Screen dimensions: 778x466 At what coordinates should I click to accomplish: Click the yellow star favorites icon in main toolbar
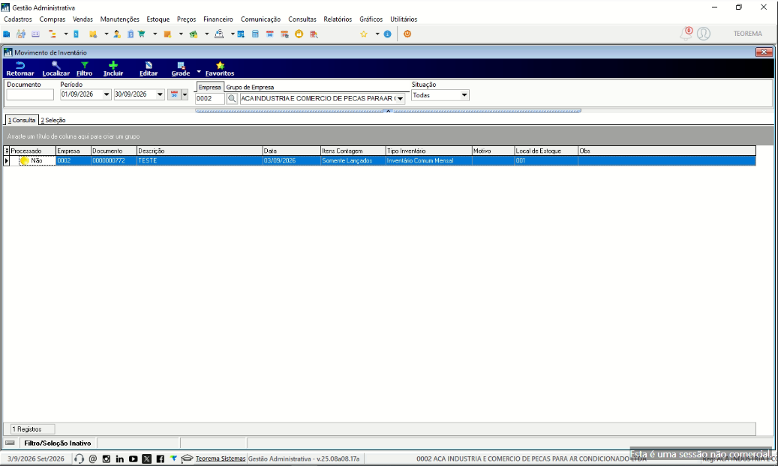(364, 34)
